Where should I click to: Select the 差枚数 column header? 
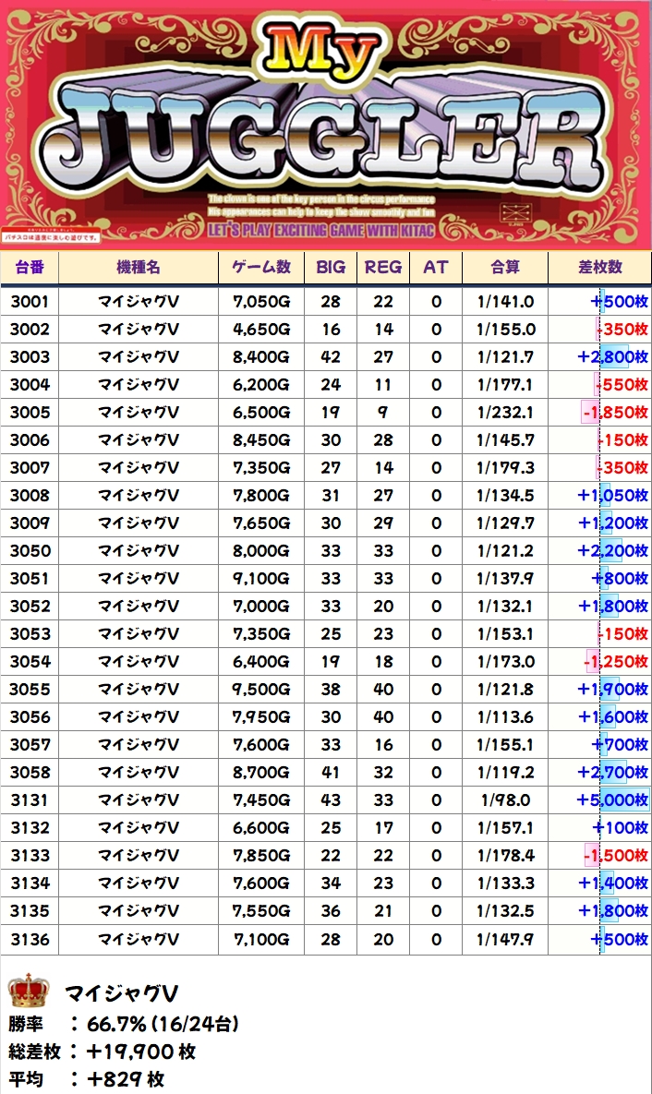pos(599,267)
